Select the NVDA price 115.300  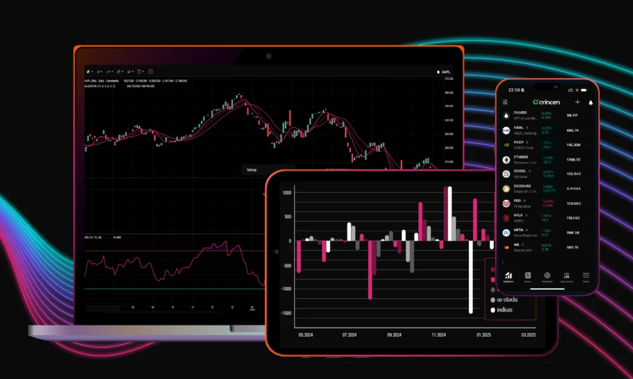[573, 145]
